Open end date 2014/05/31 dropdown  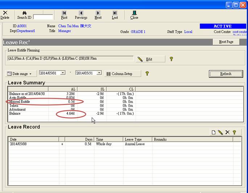[99, 73]
